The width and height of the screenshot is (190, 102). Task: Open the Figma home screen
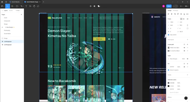point(2,2)
